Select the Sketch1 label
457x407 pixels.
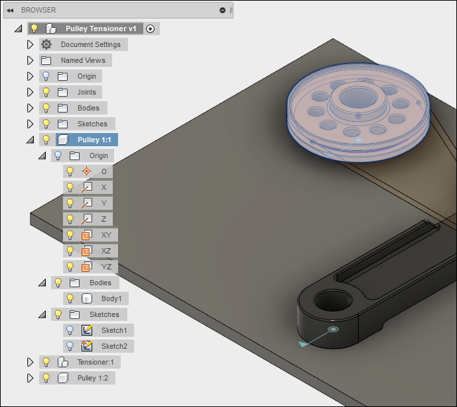(114, 330)
